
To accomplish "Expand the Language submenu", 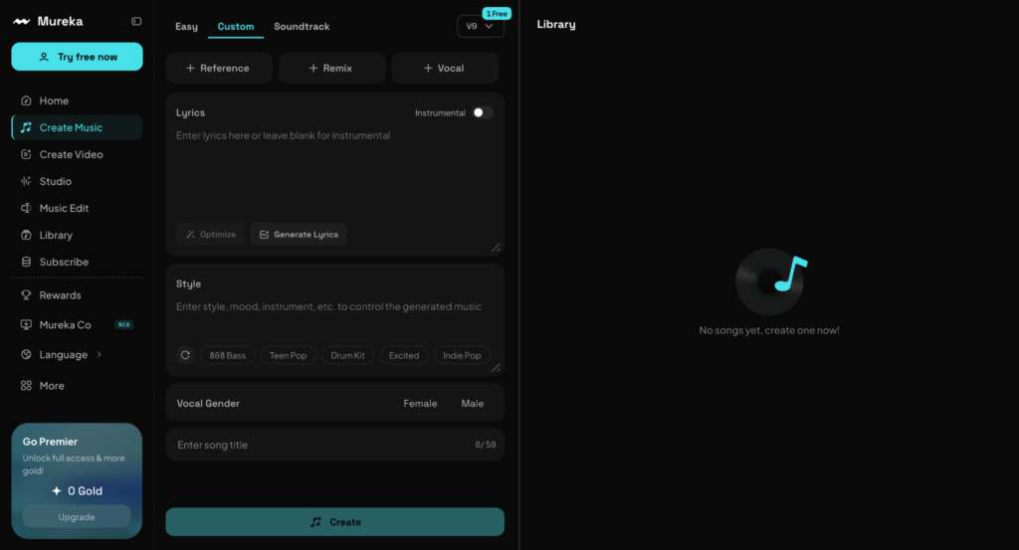I will [100, 354].
